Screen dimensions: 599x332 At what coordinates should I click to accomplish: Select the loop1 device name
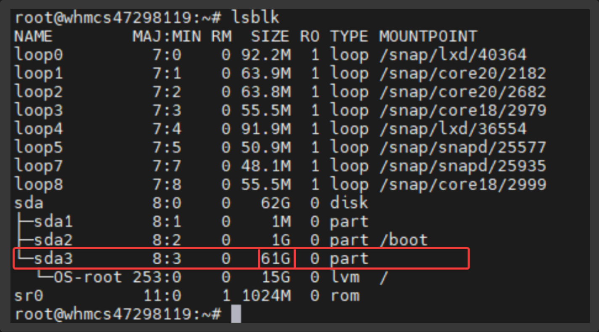point(39,74)
